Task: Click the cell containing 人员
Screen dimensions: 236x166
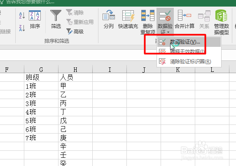Action: click(75, 77)
